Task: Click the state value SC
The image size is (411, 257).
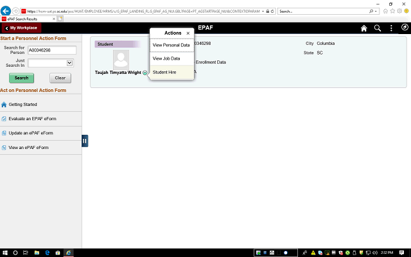Action: (320, 53)
